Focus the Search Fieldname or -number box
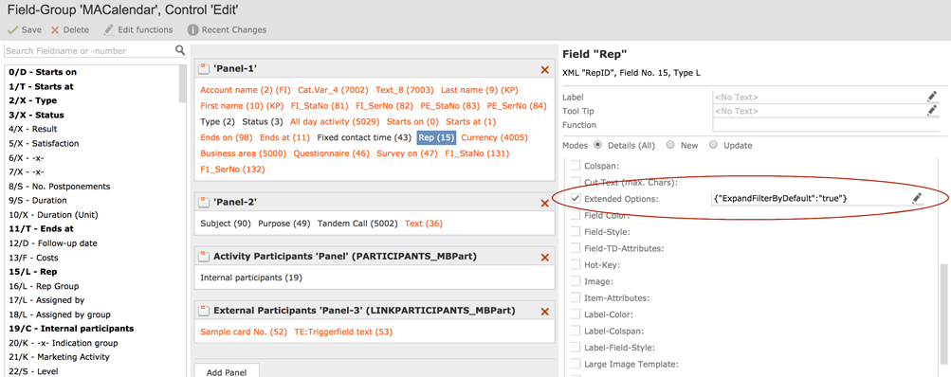Image resolution: width=951 pixels, height=377 pixels. 89,51
